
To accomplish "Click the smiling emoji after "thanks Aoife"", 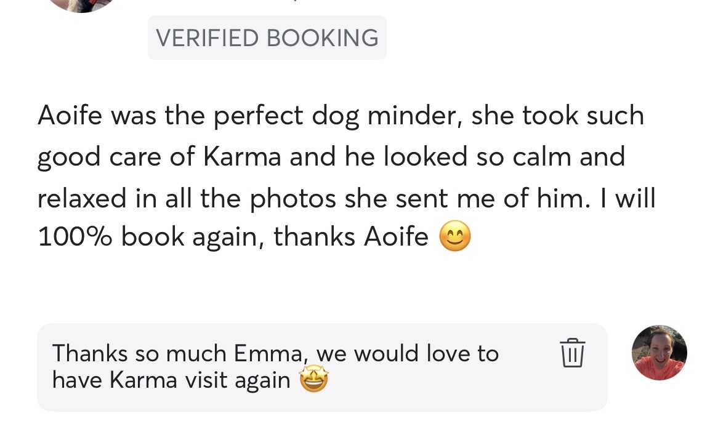I will point(454,237).
